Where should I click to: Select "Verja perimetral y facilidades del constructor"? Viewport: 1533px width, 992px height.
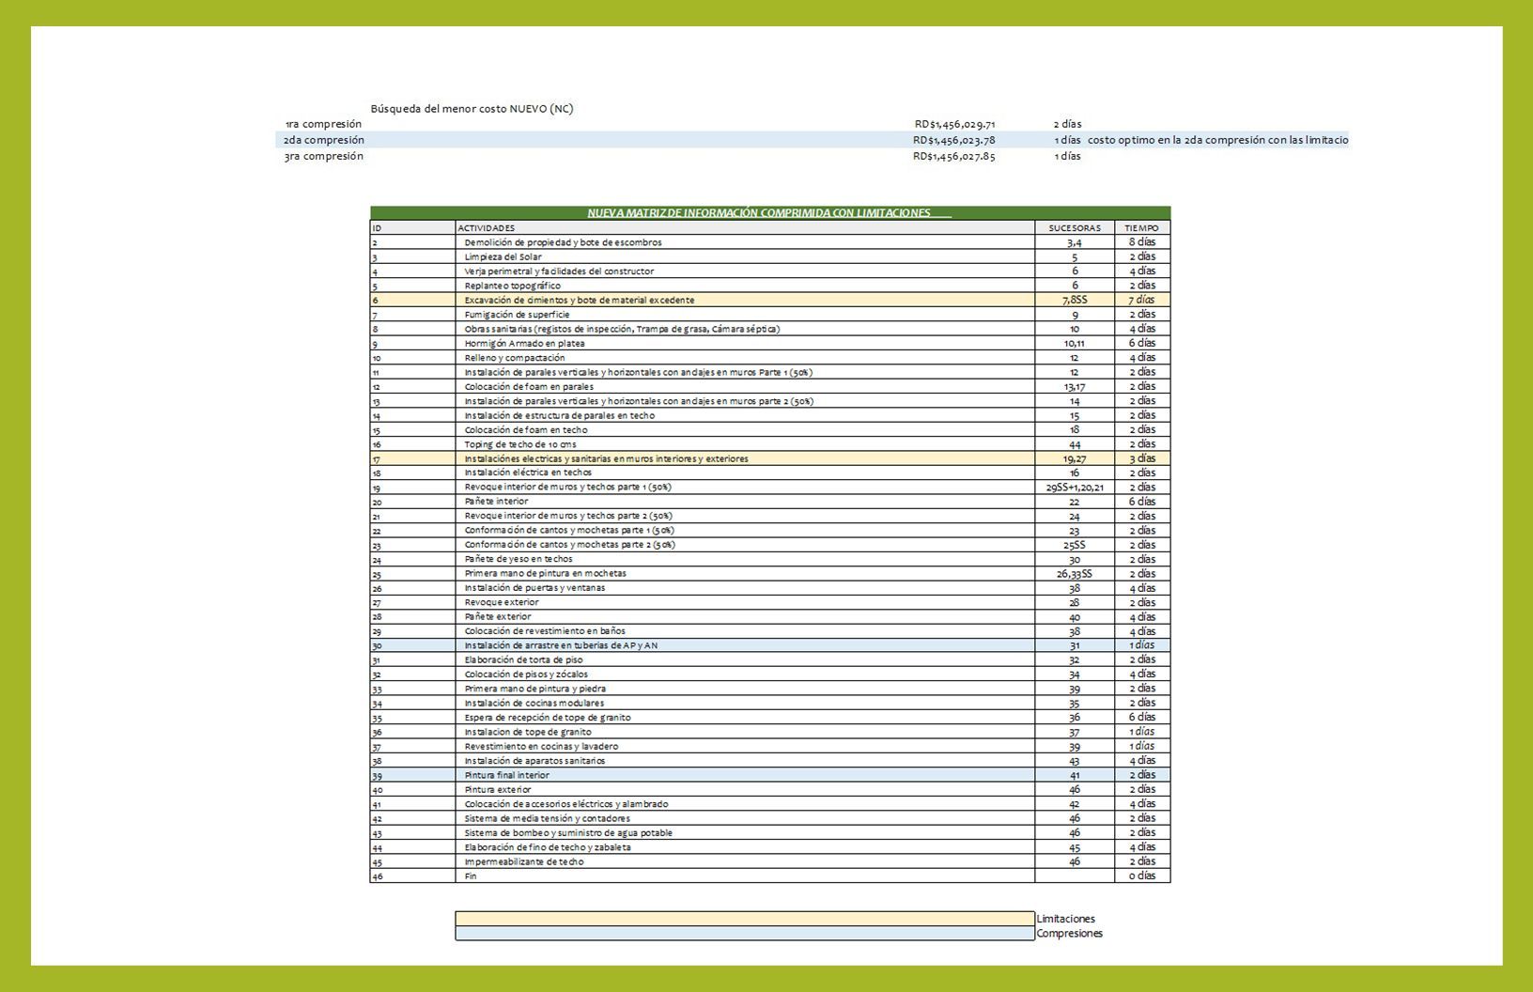pos(559,271)
